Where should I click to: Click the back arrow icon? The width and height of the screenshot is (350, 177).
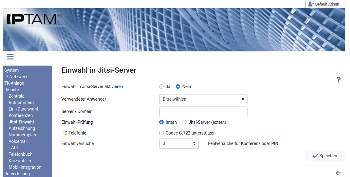[338, 173]
